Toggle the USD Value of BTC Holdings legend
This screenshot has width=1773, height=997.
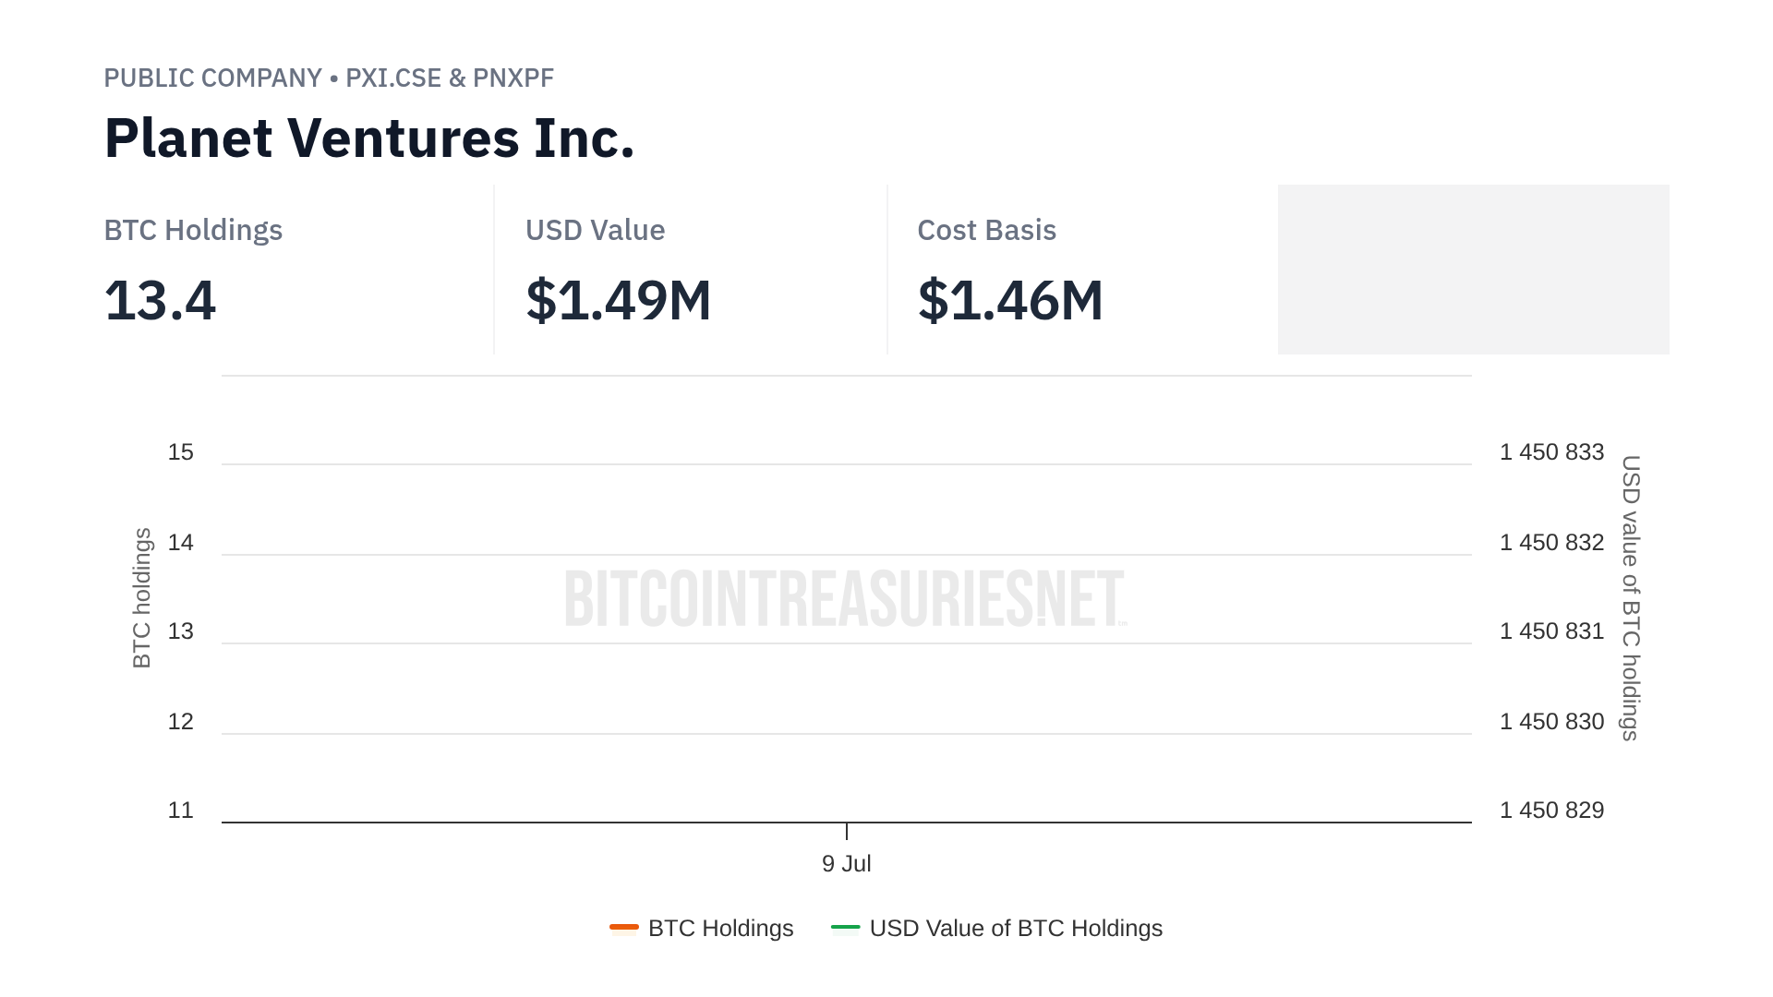pos(1015,928)
